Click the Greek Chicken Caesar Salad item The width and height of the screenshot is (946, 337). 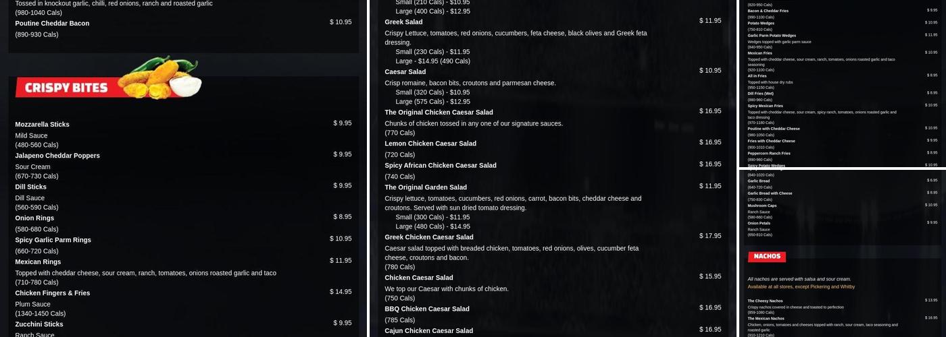[x=429, y=237]
